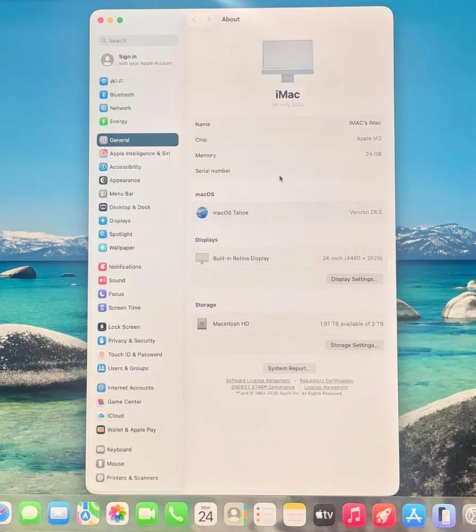Open the Phone app in Dock
Screen dimensions: 476x532
pyautogui.click(x=176, y=514)
